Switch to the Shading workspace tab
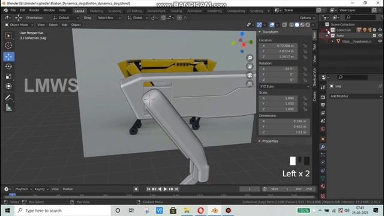 [x=176, y=11]
